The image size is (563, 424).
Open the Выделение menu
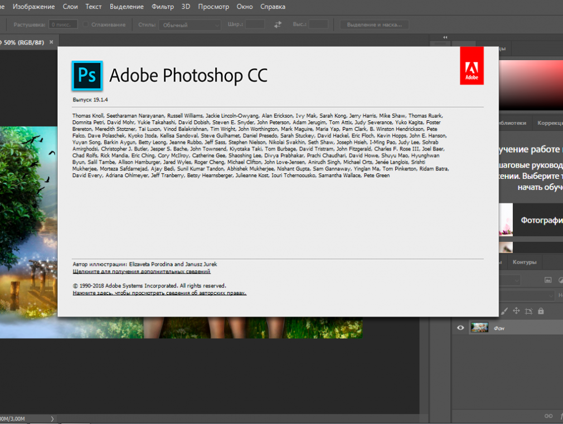tap(127, 7)
